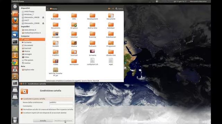222x124 pixels.
Task: Select Immagini in sidebar
Action: [27, 54]
